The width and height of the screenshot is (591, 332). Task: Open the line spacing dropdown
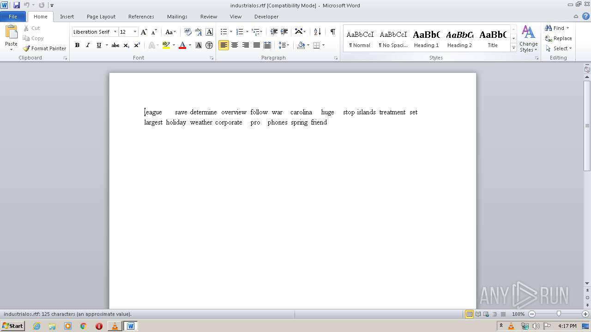(x=284, y=45)
